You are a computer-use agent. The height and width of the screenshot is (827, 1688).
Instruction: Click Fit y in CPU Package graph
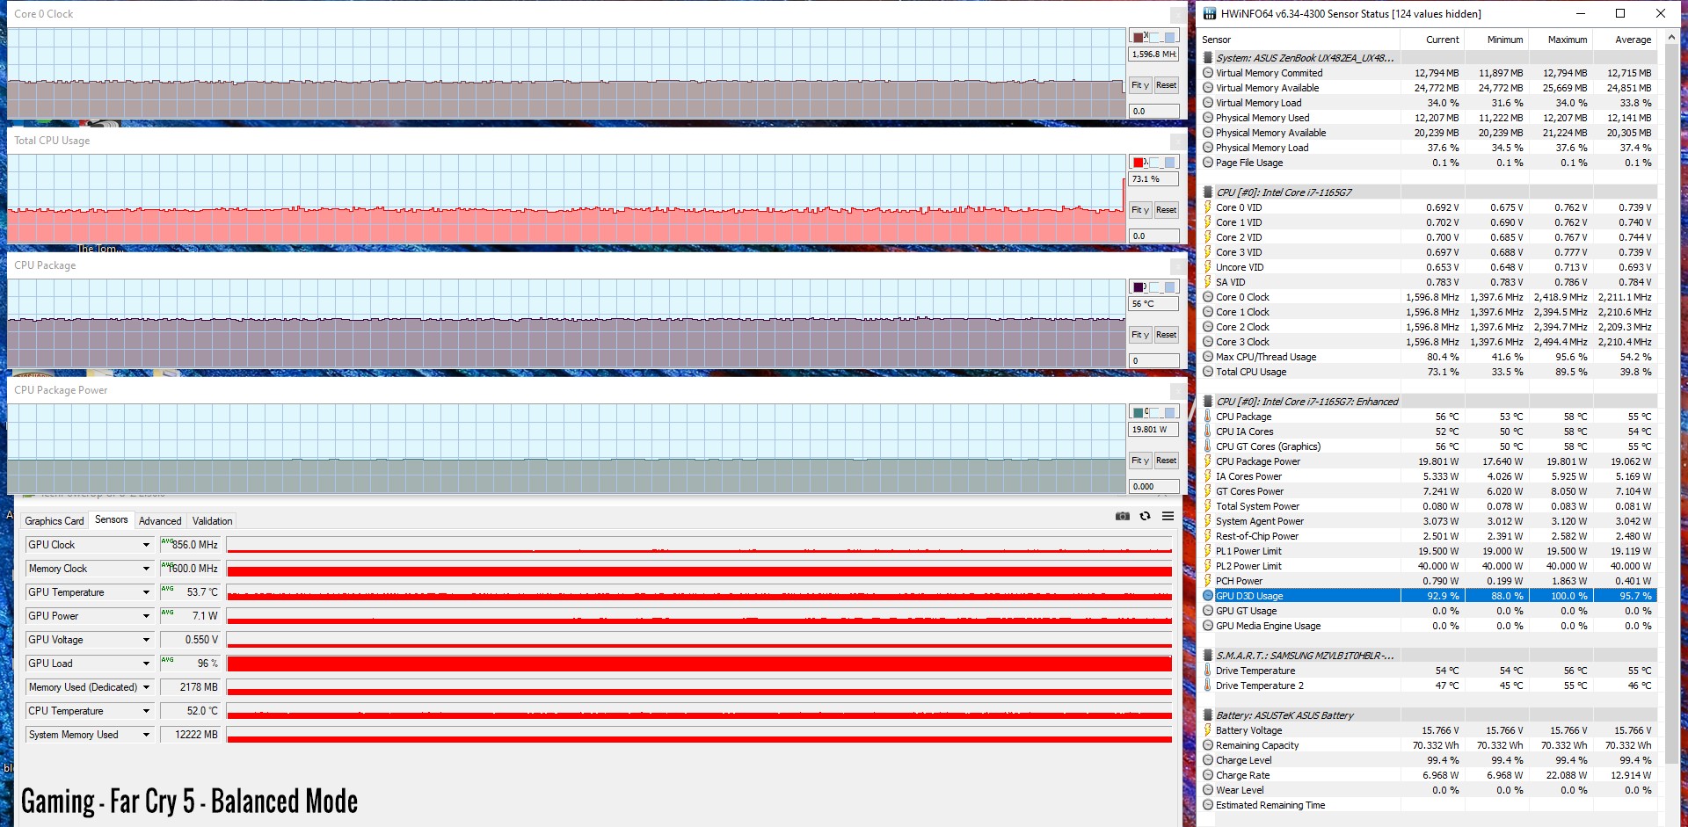click(1140, 335)
